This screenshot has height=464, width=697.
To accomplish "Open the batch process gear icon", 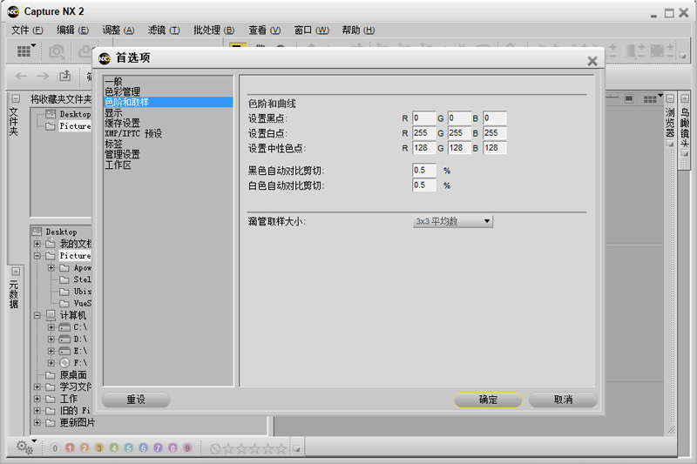I will 26,447.
